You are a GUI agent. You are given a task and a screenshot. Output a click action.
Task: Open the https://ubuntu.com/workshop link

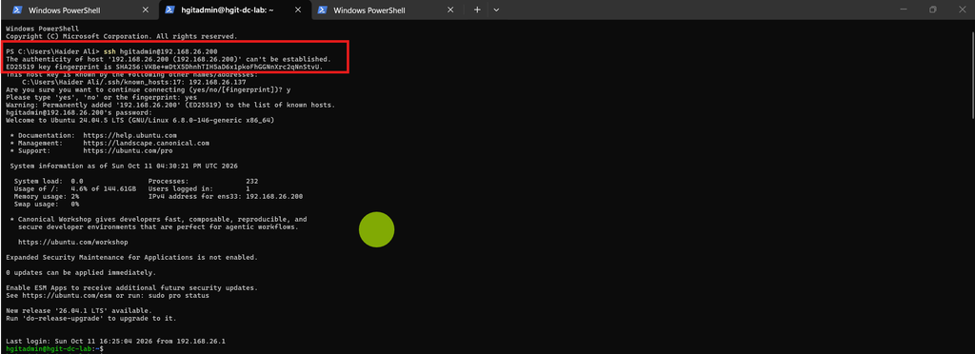73,242
